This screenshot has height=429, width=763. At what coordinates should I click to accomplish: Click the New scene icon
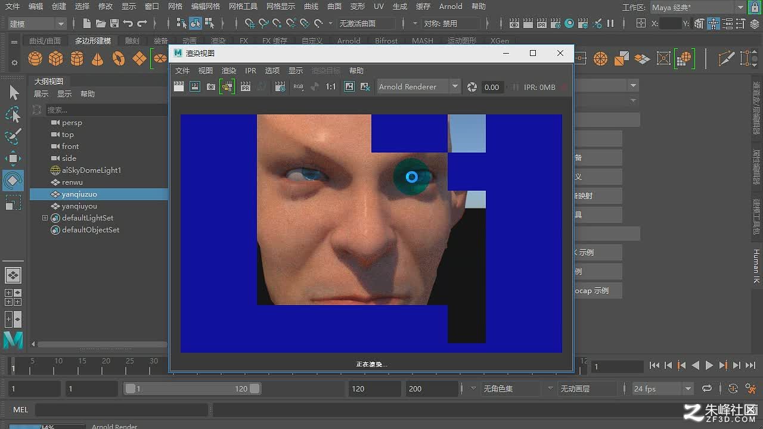[x=87, y=23]
